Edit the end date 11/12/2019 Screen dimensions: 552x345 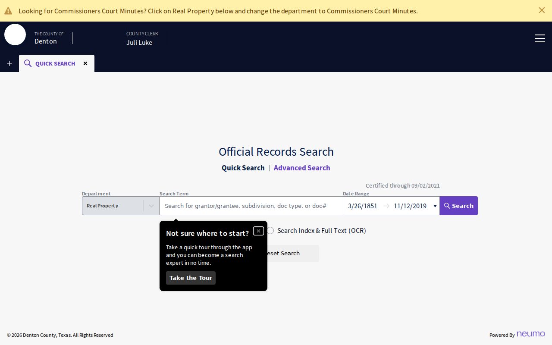tap(410, 206)
